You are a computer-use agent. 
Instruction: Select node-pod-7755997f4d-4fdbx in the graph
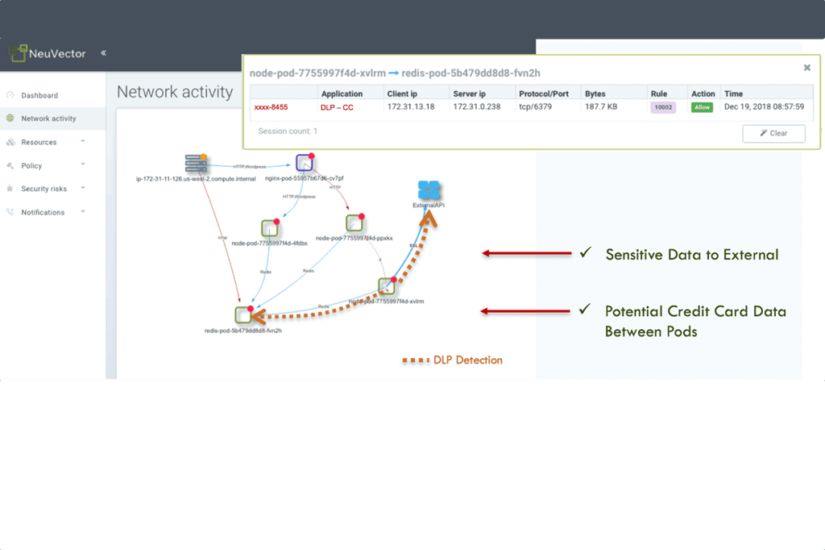[x=269, y=228]
